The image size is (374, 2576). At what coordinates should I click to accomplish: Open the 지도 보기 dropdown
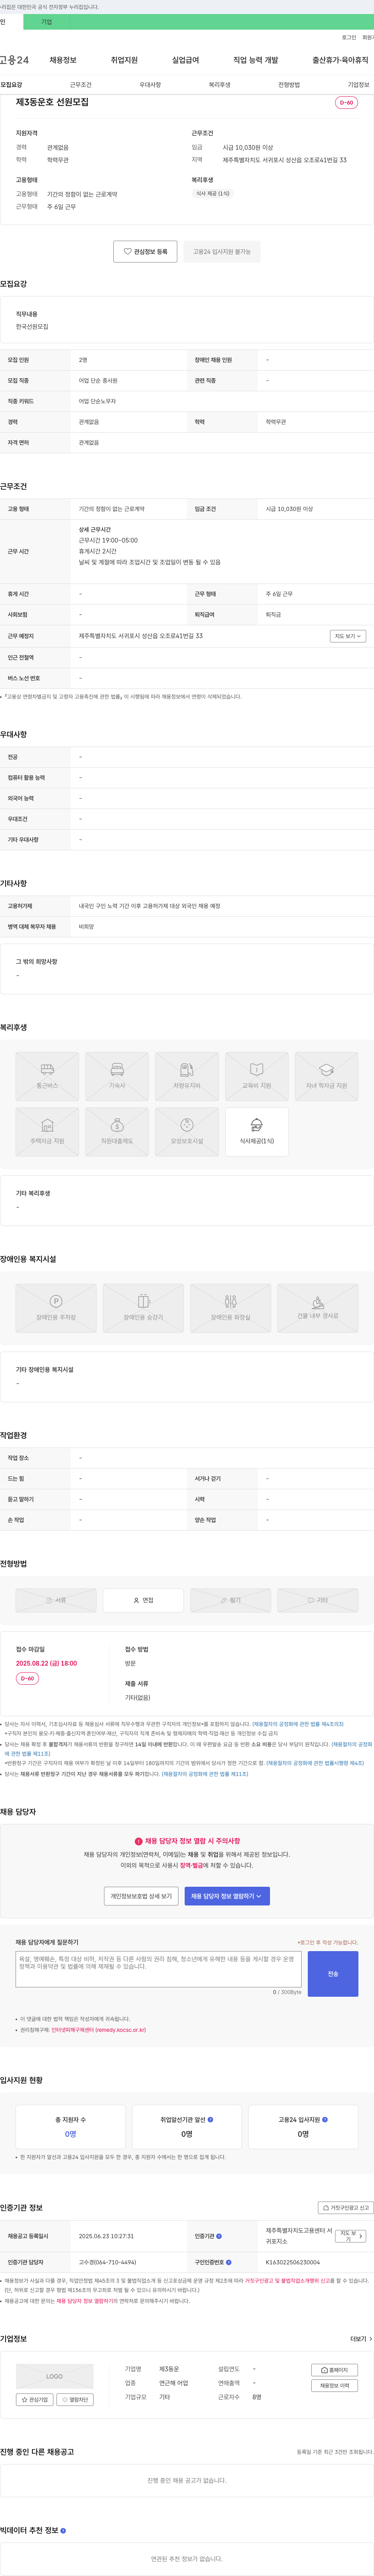[x=348, y=636]
